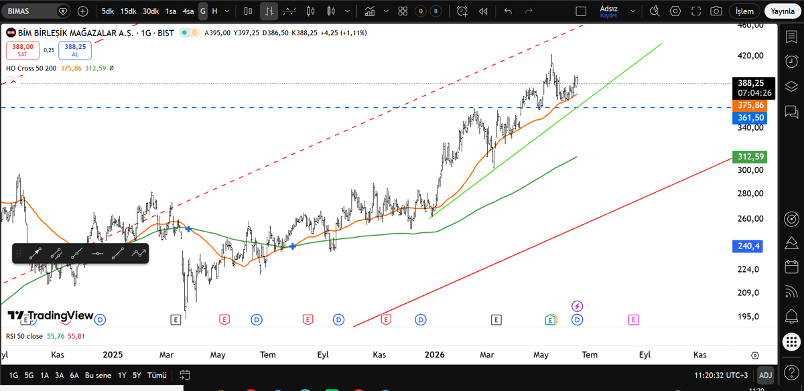This screenshot has height=391, width=804.
Task: Create an alert with the alarm-clock icon
Action: 462,11
